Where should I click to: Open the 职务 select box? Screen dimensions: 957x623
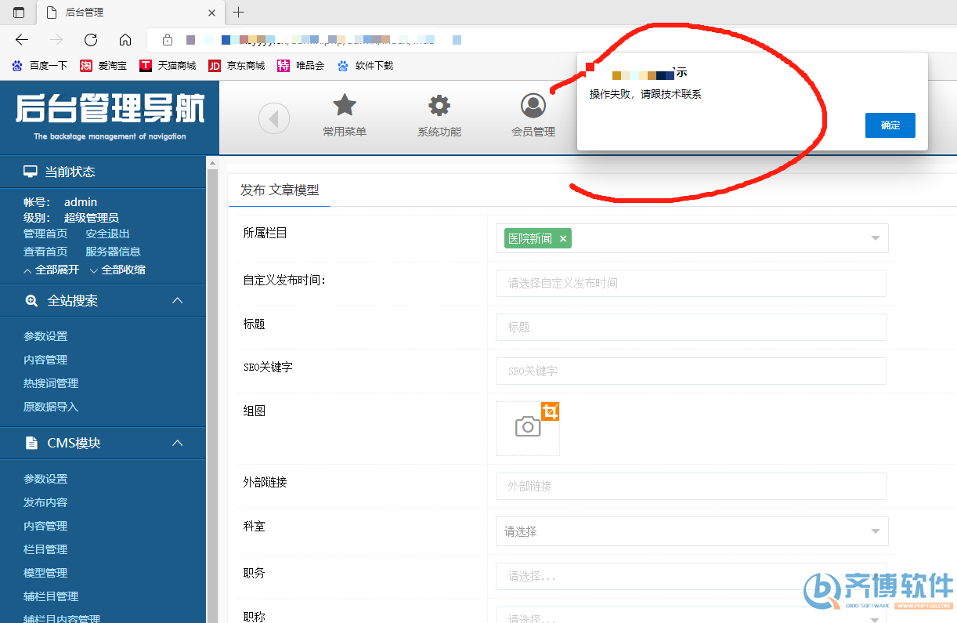(692, 576)
